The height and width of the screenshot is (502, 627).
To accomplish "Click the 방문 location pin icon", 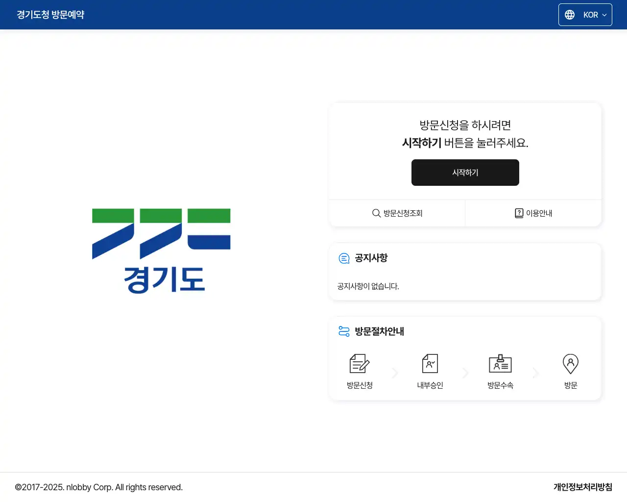I will [x=571, y=364].
